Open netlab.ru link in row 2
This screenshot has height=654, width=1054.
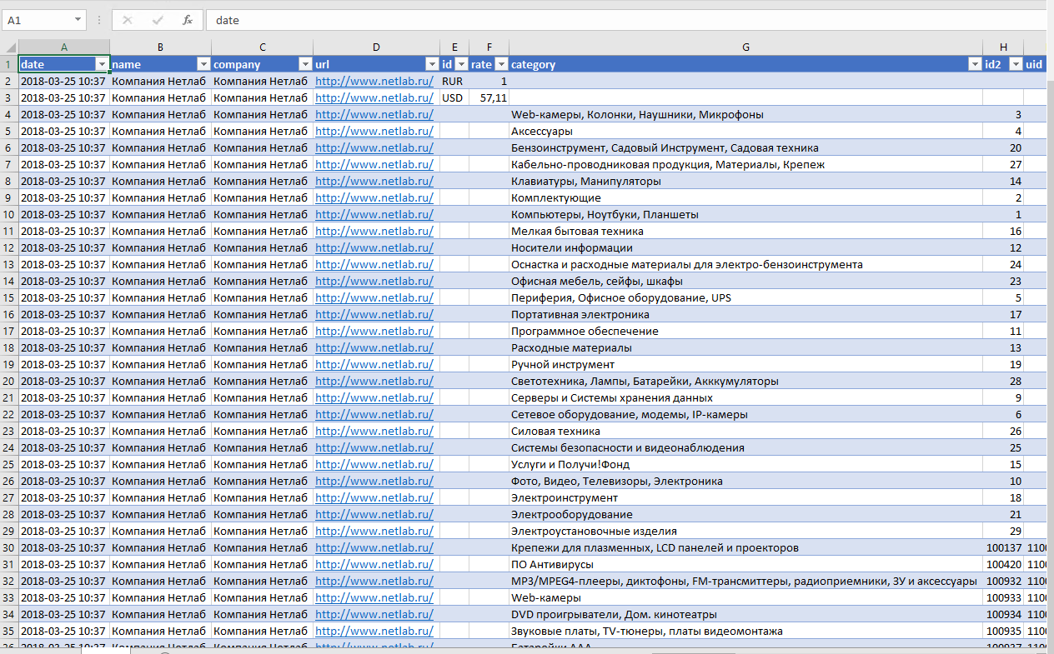point(374,81)
